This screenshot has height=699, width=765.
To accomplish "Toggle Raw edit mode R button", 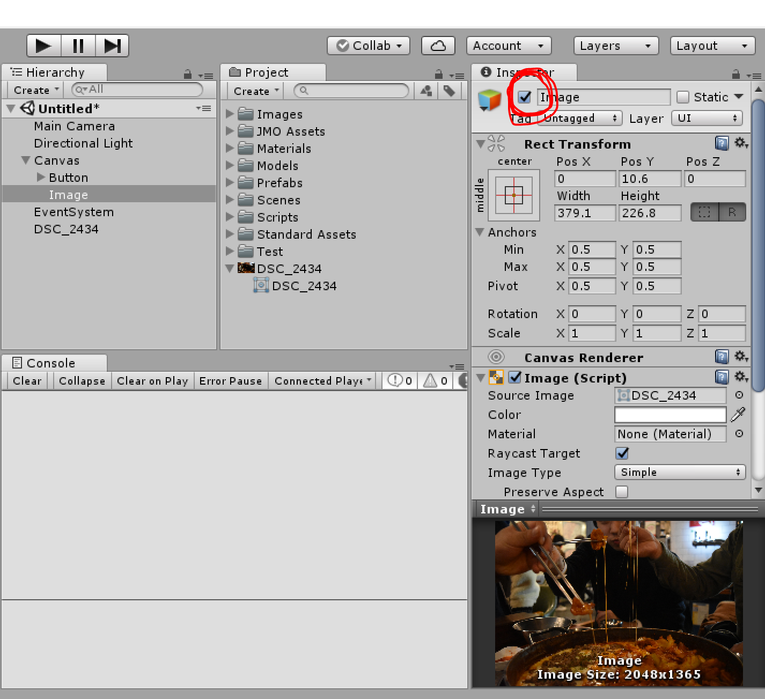I will [x=732, y=212].
